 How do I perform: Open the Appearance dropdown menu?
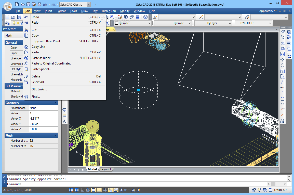268,11
